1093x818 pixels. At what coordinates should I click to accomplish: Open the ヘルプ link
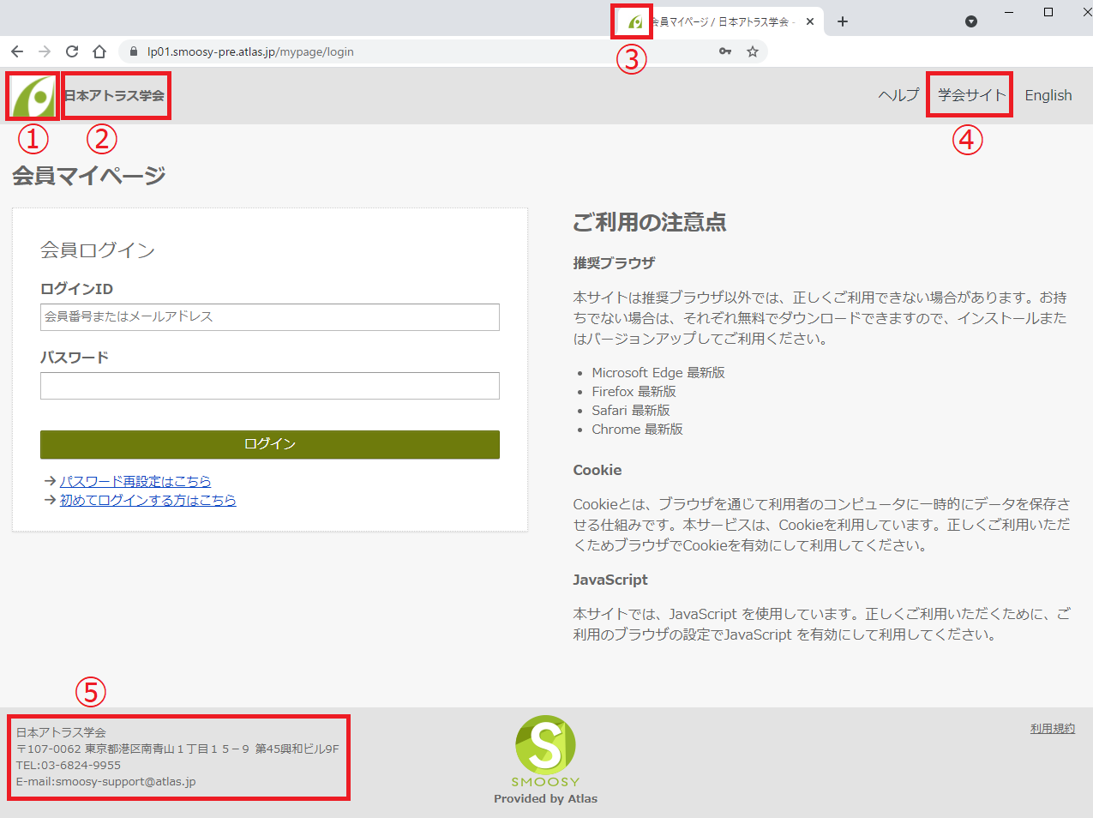898,95
